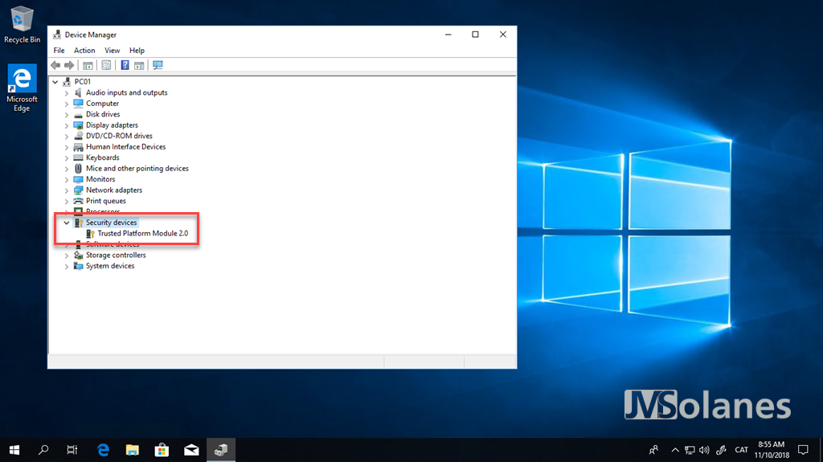
Task: Click the Scan for hardware changes icon
Action: 158,65
